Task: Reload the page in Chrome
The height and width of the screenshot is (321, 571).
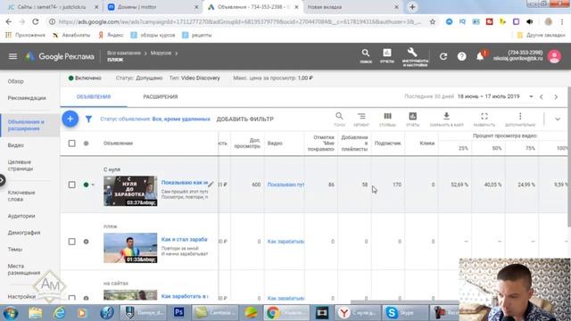Action: [x=36, y=21]
